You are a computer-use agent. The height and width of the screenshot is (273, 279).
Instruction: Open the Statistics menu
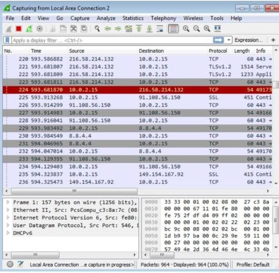pos(133,18)
